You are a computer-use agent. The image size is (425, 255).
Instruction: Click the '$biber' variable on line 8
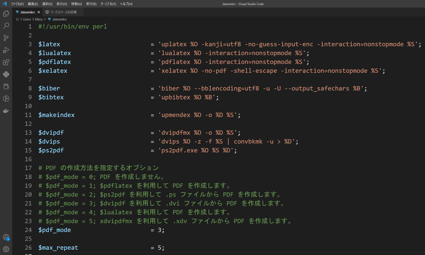[49, 88]
